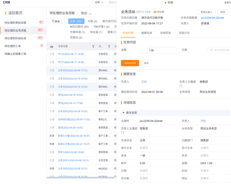Open filter icon on 任务主题 column
231x184 pixels.
click(x=93, y=47)
